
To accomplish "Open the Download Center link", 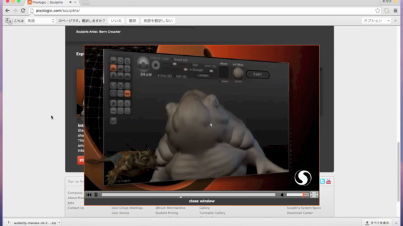I will (300, 213).
